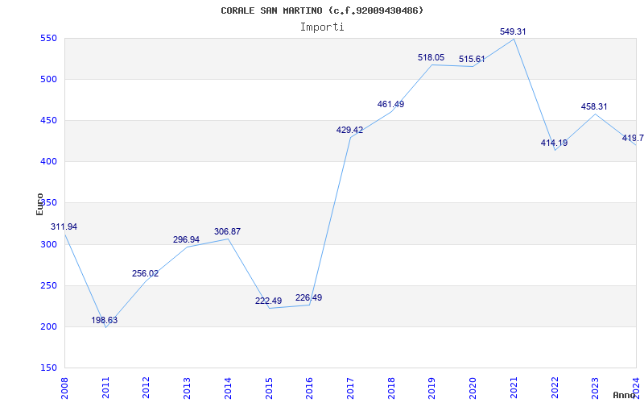
Task: Click the 150 y-axis tick label
Action: click(x=48, y=368)
